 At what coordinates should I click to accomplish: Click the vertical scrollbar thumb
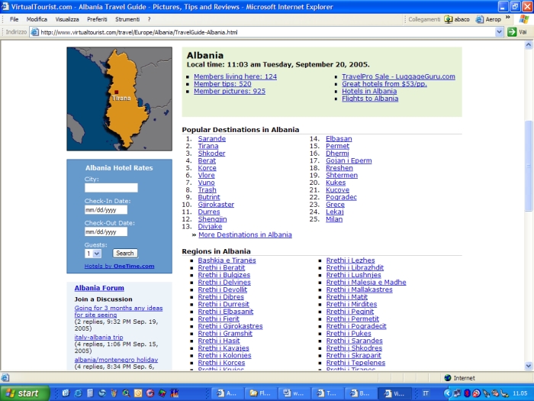tap(529, 166)
